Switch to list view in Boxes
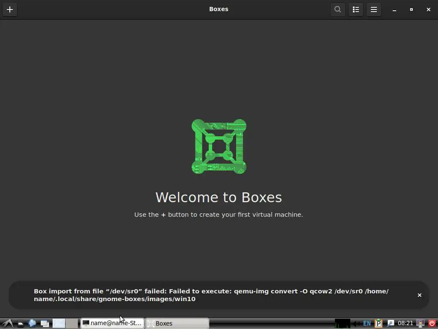 pos(355,9)
